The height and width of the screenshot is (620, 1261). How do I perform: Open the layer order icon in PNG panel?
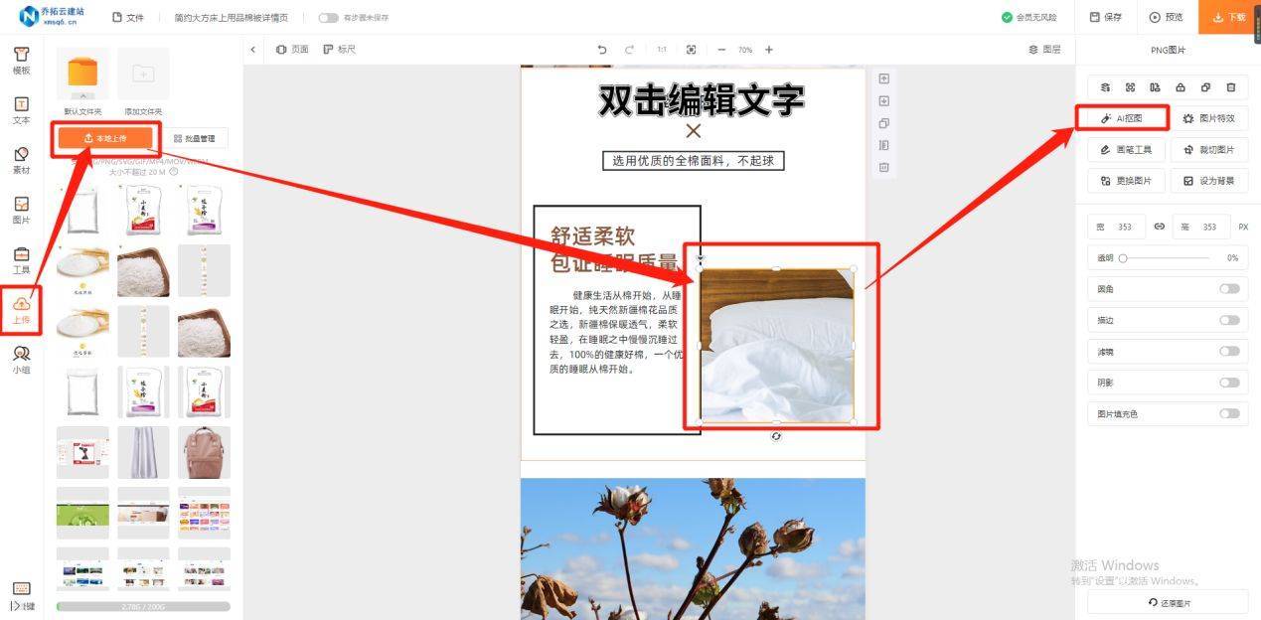pos(1105,87)
